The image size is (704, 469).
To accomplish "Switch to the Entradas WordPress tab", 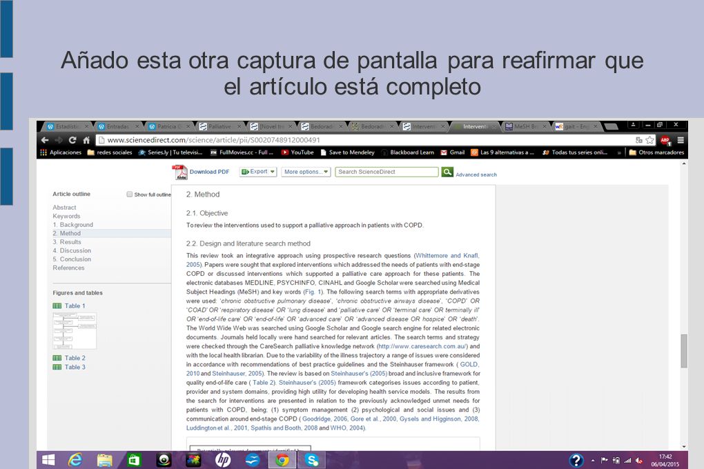I will [x=119, y=127].
